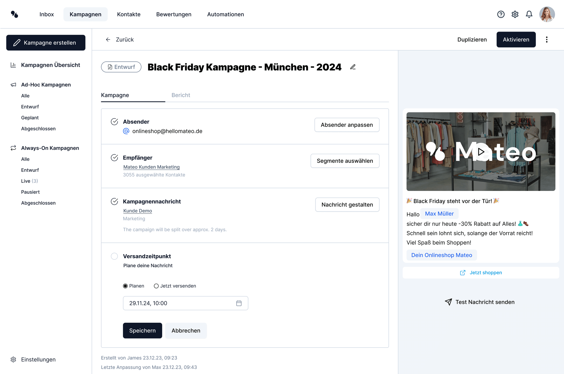Click the Segmente auswählen button

pyautogui.click(x=345, y=161)
